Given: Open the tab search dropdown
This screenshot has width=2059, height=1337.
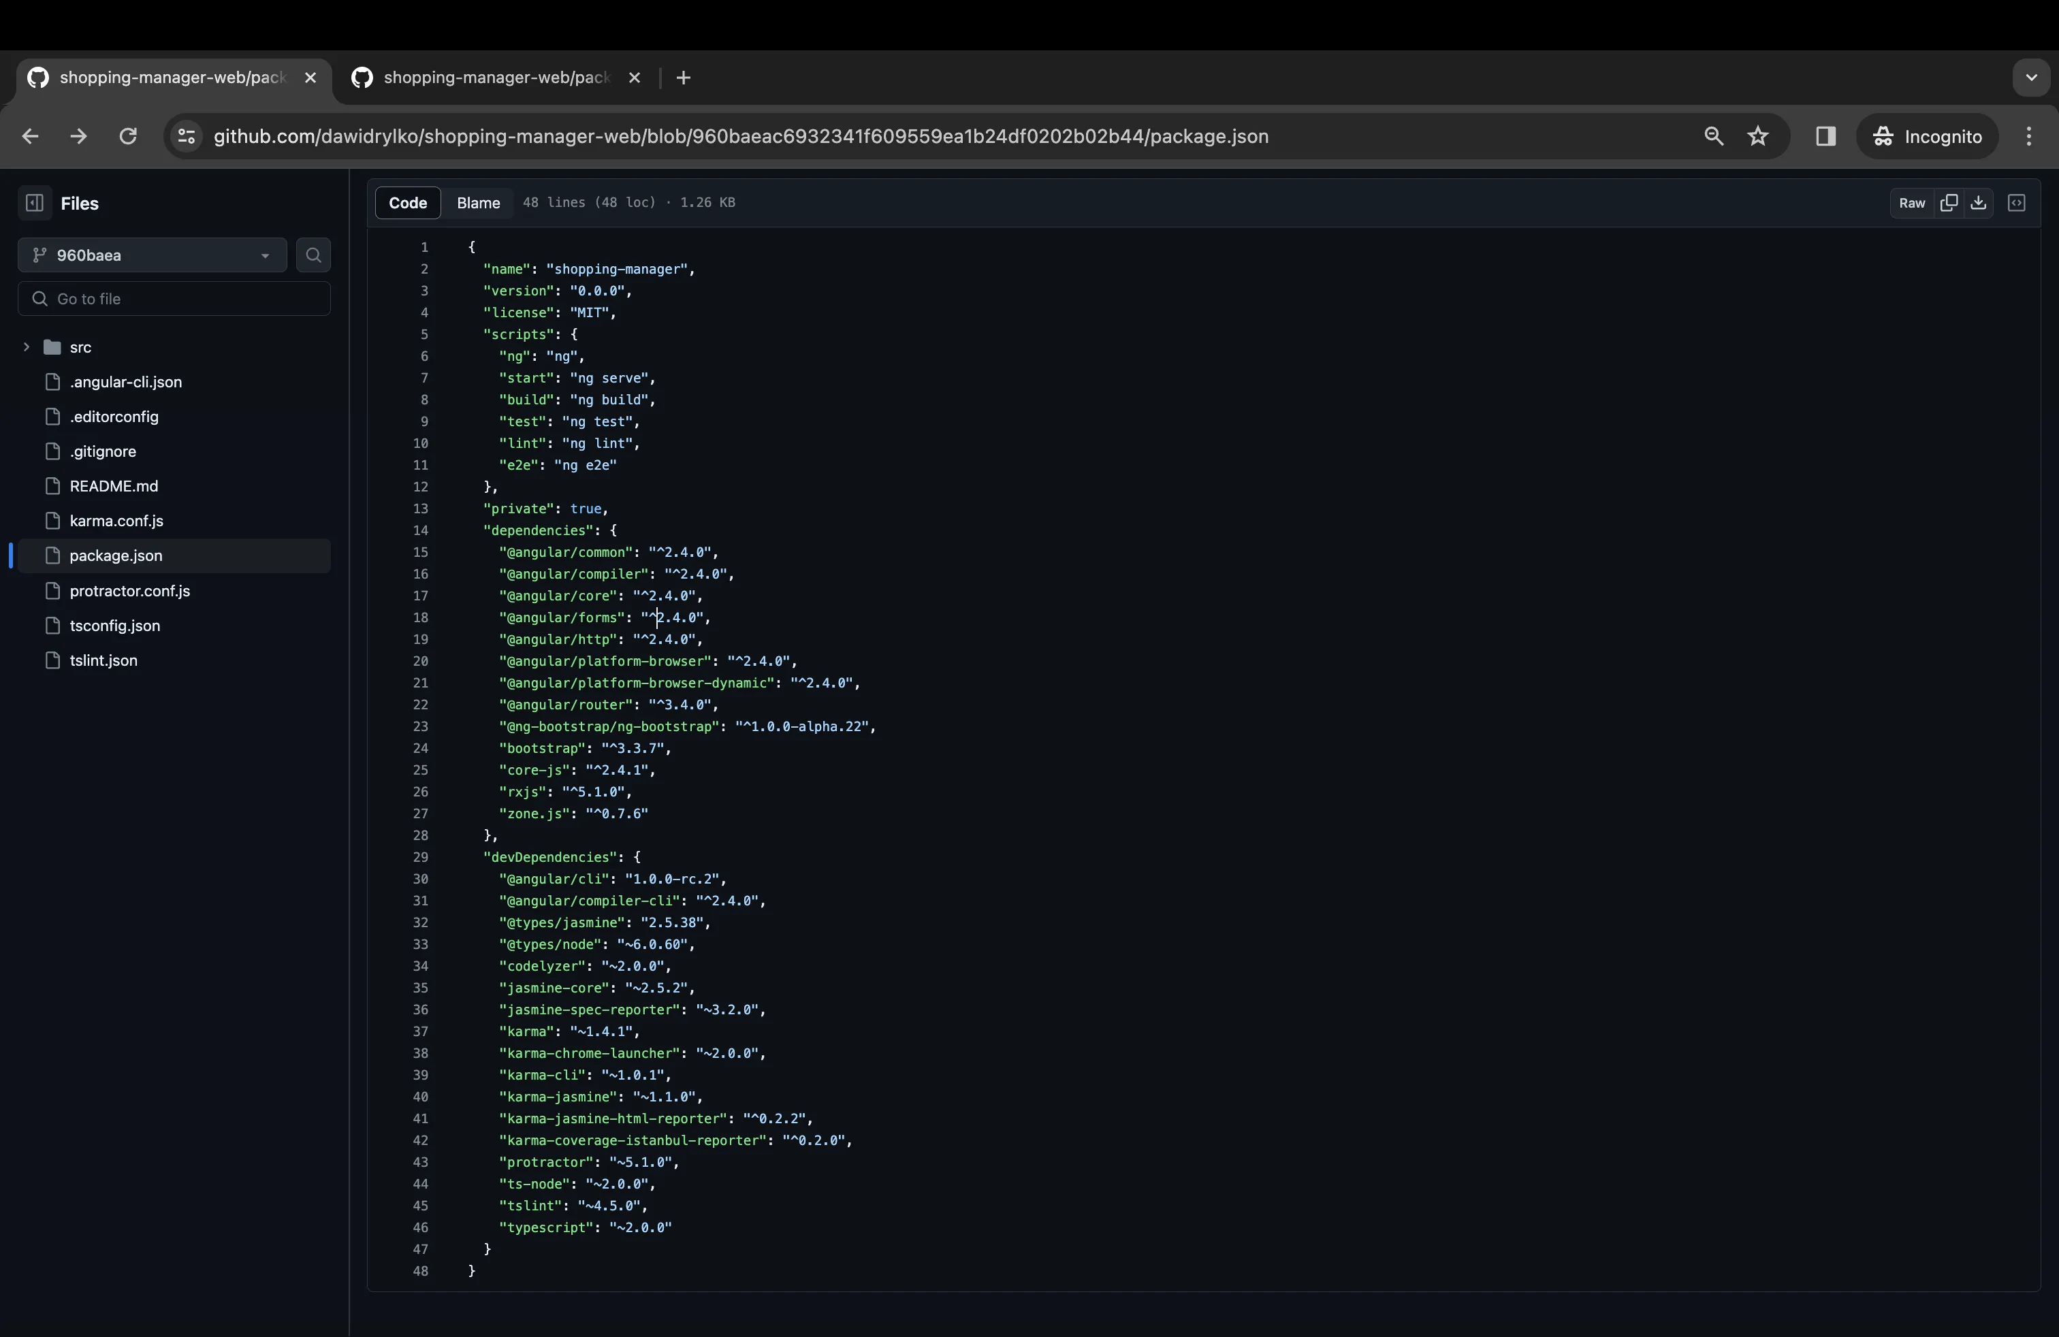Looking at the screenshot, I should [x=2031, y=78].
